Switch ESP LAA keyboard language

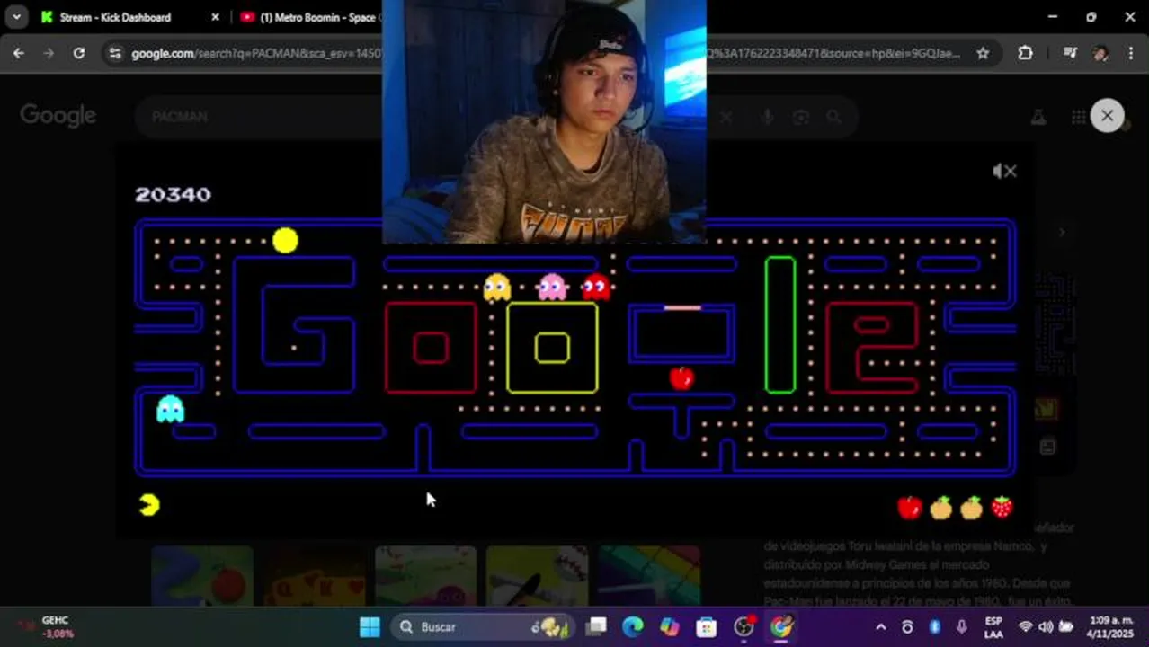point(993,627)
